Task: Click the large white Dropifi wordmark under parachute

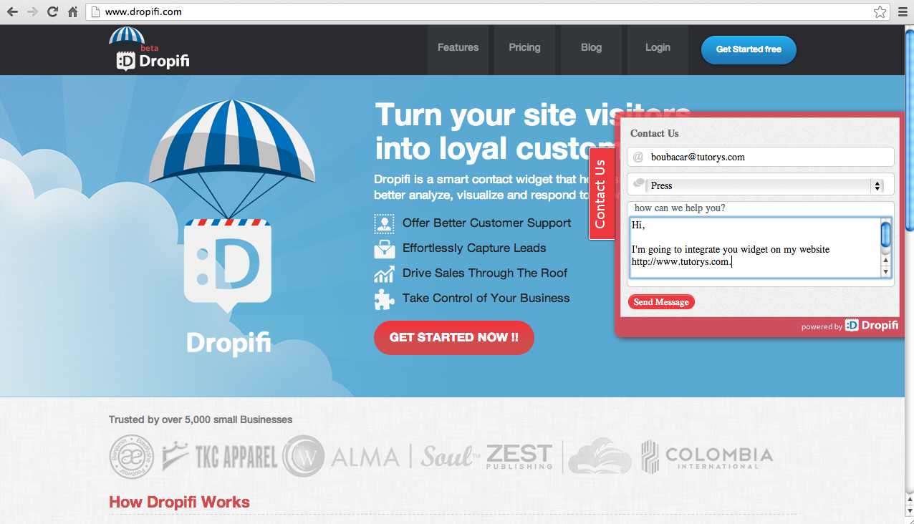Action: click(x=229, y=343)
